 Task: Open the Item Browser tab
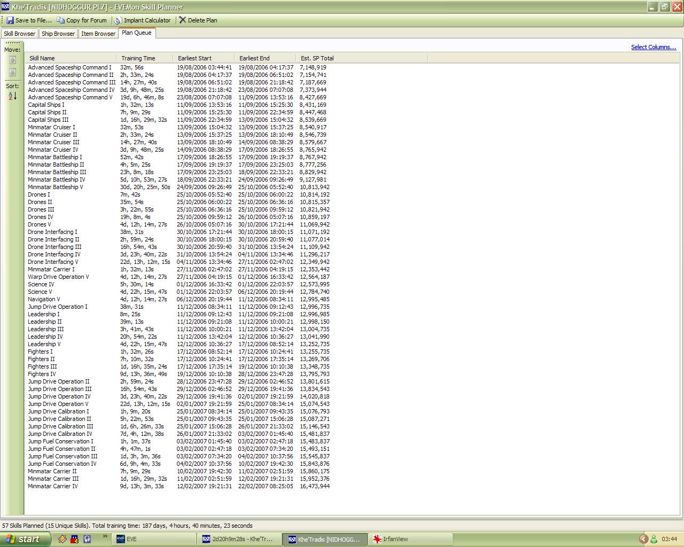(98, 34)
